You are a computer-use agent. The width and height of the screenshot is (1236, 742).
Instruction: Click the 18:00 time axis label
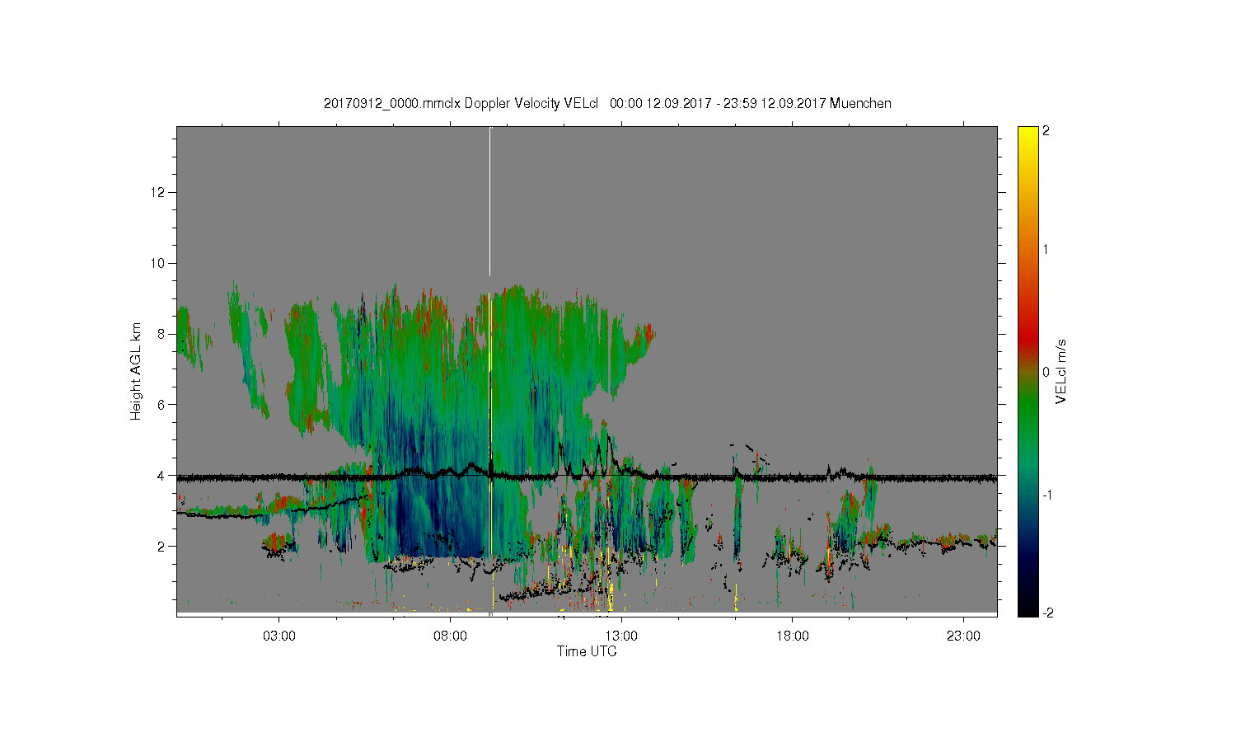[792, 636]
